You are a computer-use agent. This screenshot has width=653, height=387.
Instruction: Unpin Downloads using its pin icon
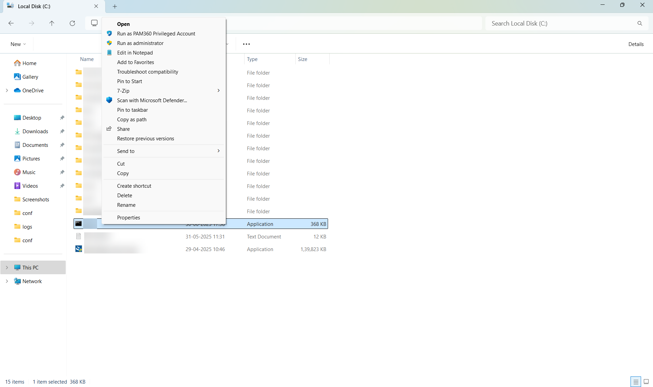point(62,131)
